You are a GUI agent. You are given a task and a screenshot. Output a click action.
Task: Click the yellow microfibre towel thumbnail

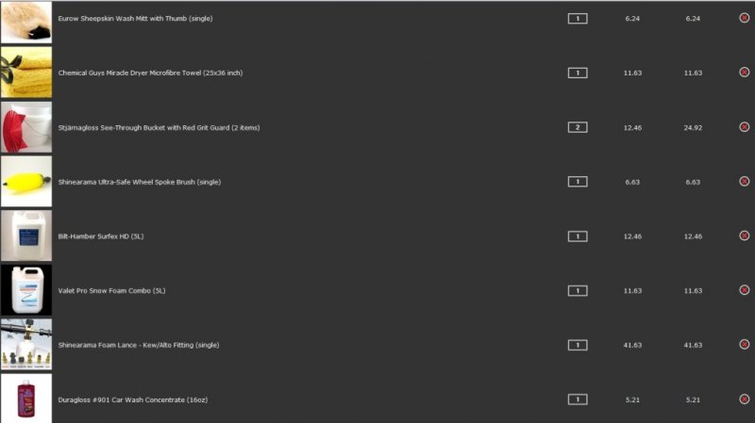coord(26,73)
